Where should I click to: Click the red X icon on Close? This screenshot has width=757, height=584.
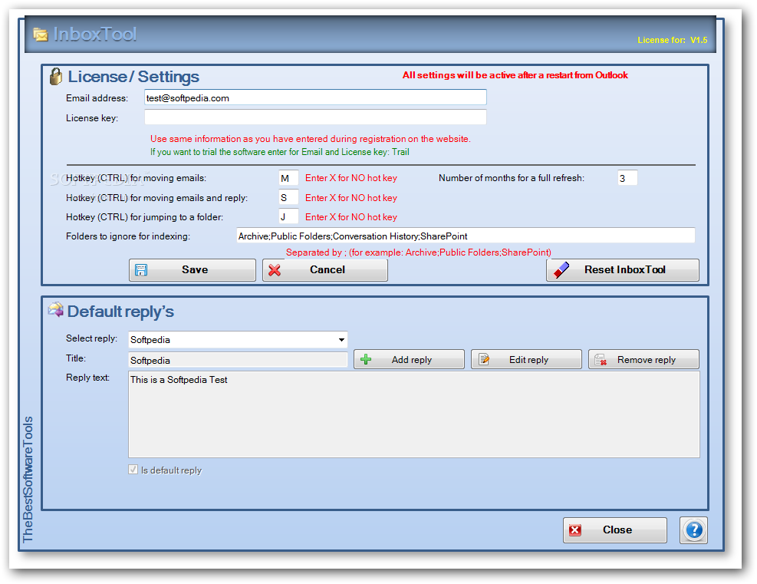click(575, 530)
